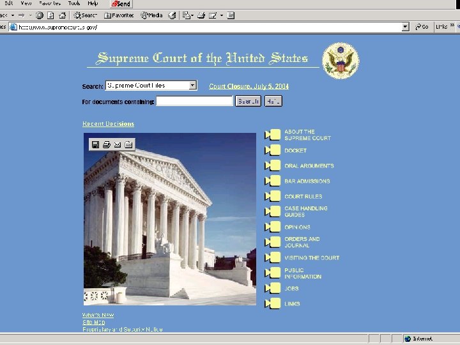Open the Search category dropdown
The height and width of the screenshot is (345, 460).
(151, 86)
